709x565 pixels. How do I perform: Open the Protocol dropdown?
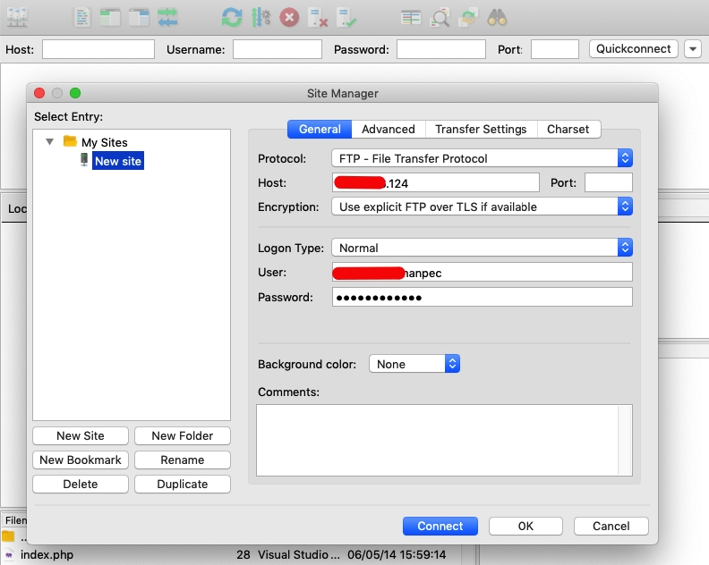click(x=482, y=158)
